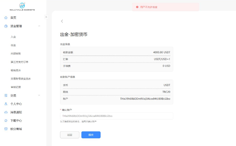Go back using the left arrow icon

pyautogui.click(x=62, y=21)
